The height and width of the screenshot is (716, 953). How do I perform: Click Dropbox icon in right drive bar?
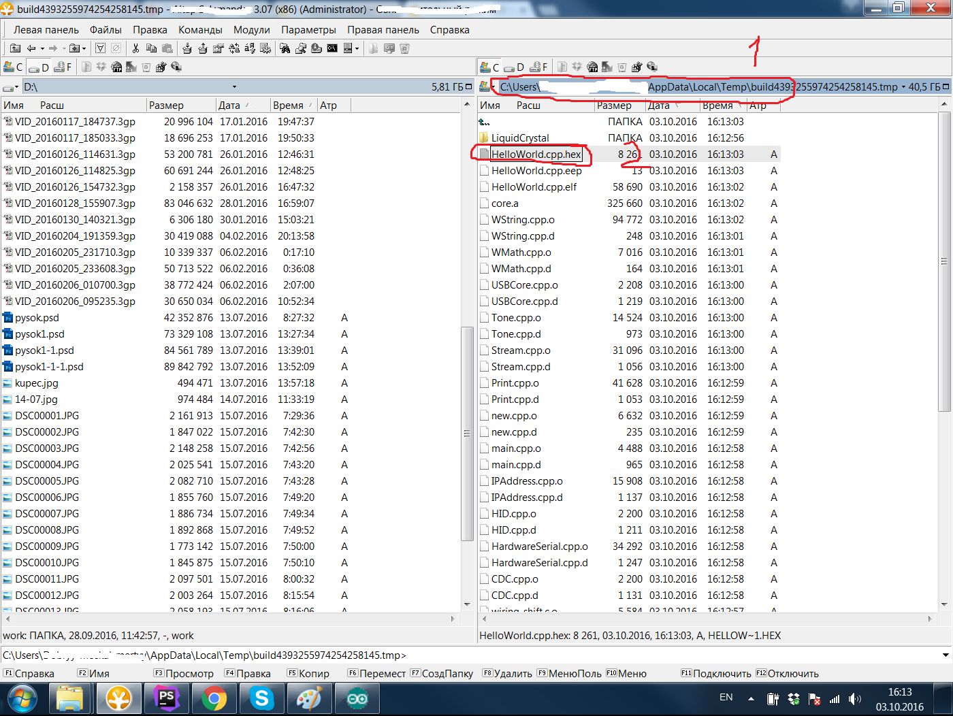pos(577,67)
